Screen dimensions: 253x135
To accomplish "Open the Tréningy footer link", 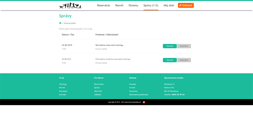I will click(x=63, y=84).
